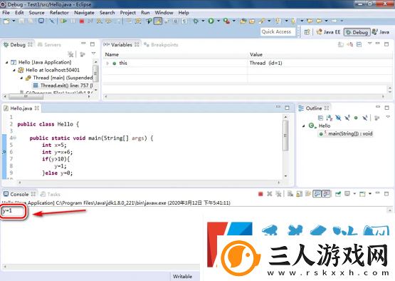
Task: Click the Step Over toolbar icon
Action: pyautogui.click(x=108, y=21)
